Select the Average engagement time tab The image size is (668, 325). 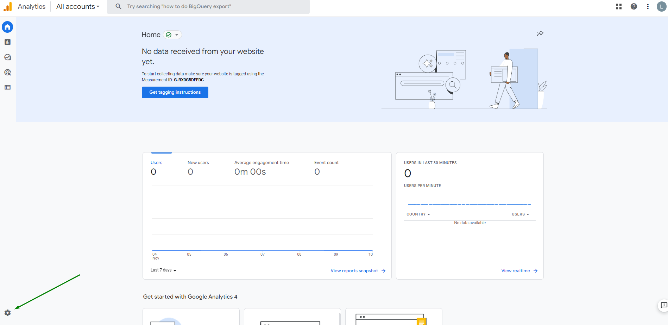[261, 168]
